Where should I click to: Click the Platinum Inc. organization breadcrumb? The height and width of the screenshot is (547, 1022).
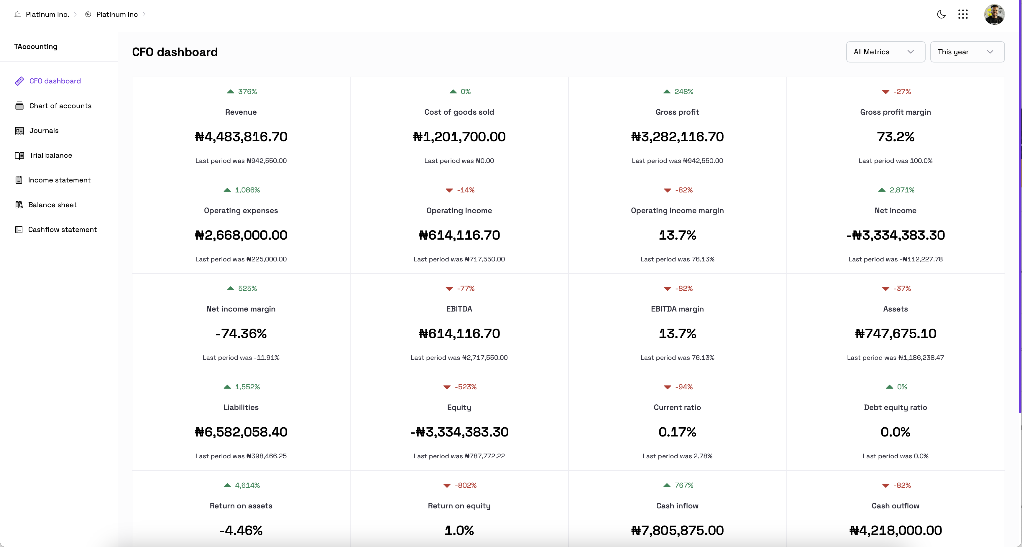tap(47, 14)
